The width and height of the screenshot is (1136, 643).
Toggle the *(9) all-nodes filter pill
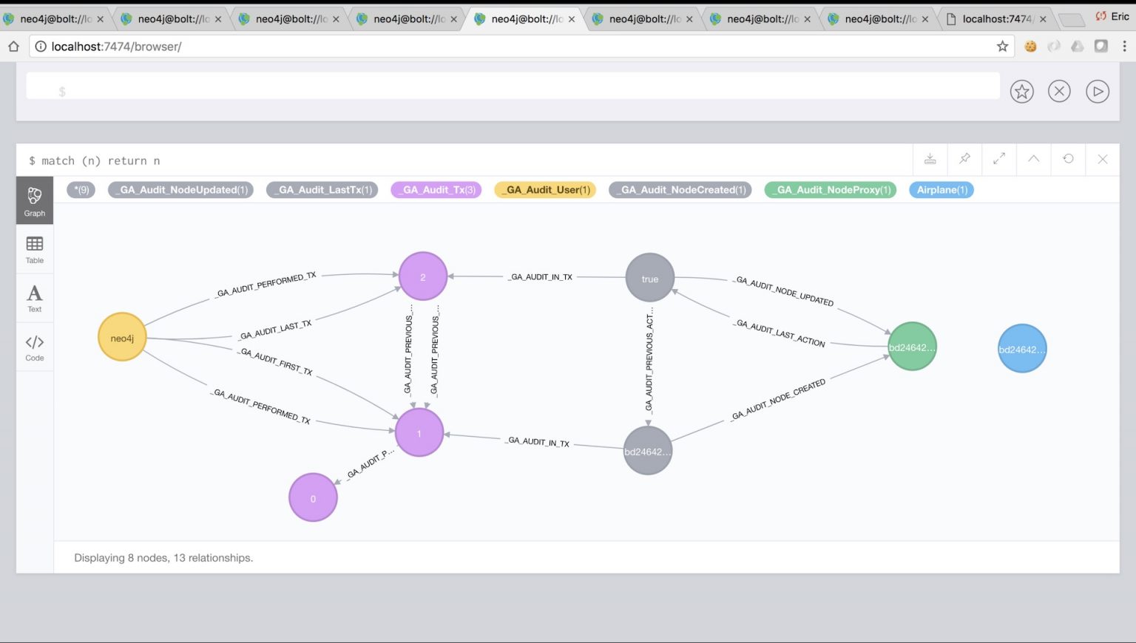coord(81,190)
